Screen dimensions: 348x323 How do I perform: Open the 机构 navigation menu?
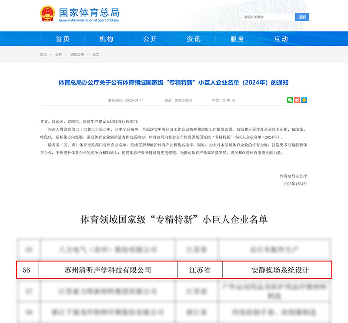(106, 38)
